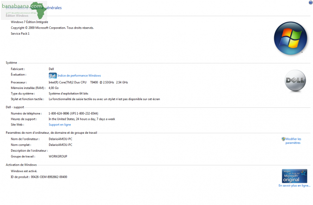Click the help question mark icon
Screen dimensions: 313x205
311,2
